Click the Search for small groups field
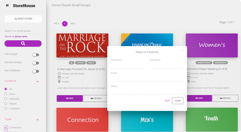The height and width of the screenshot is (132, 241). (23, 31)
